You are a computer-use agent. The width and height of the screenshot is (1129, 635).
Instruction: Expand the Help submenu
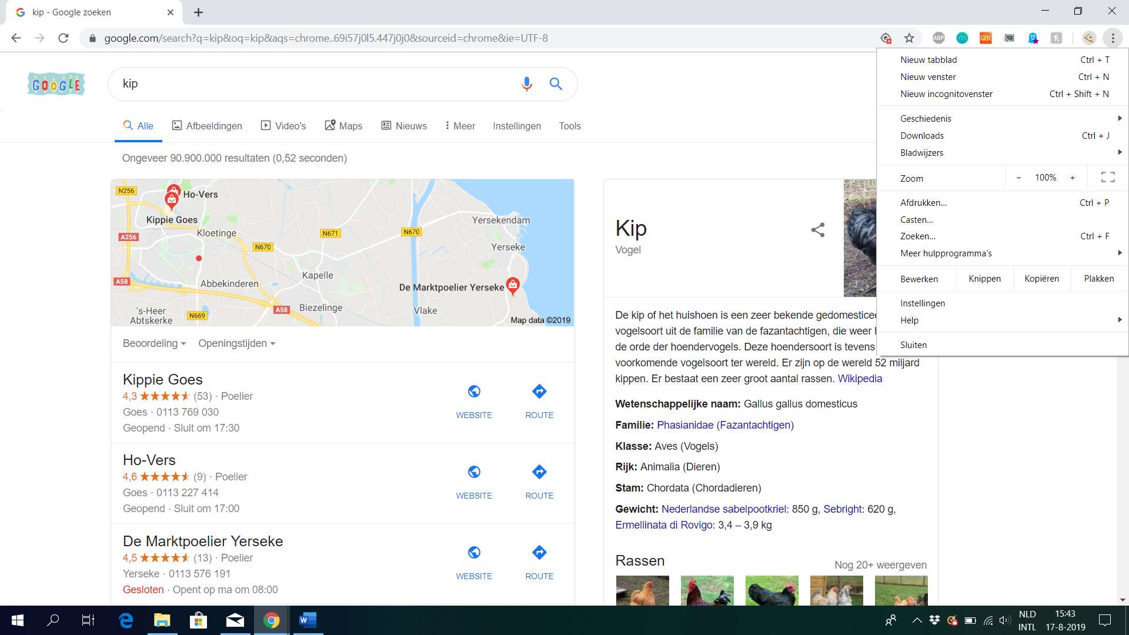pos(1003,320)
